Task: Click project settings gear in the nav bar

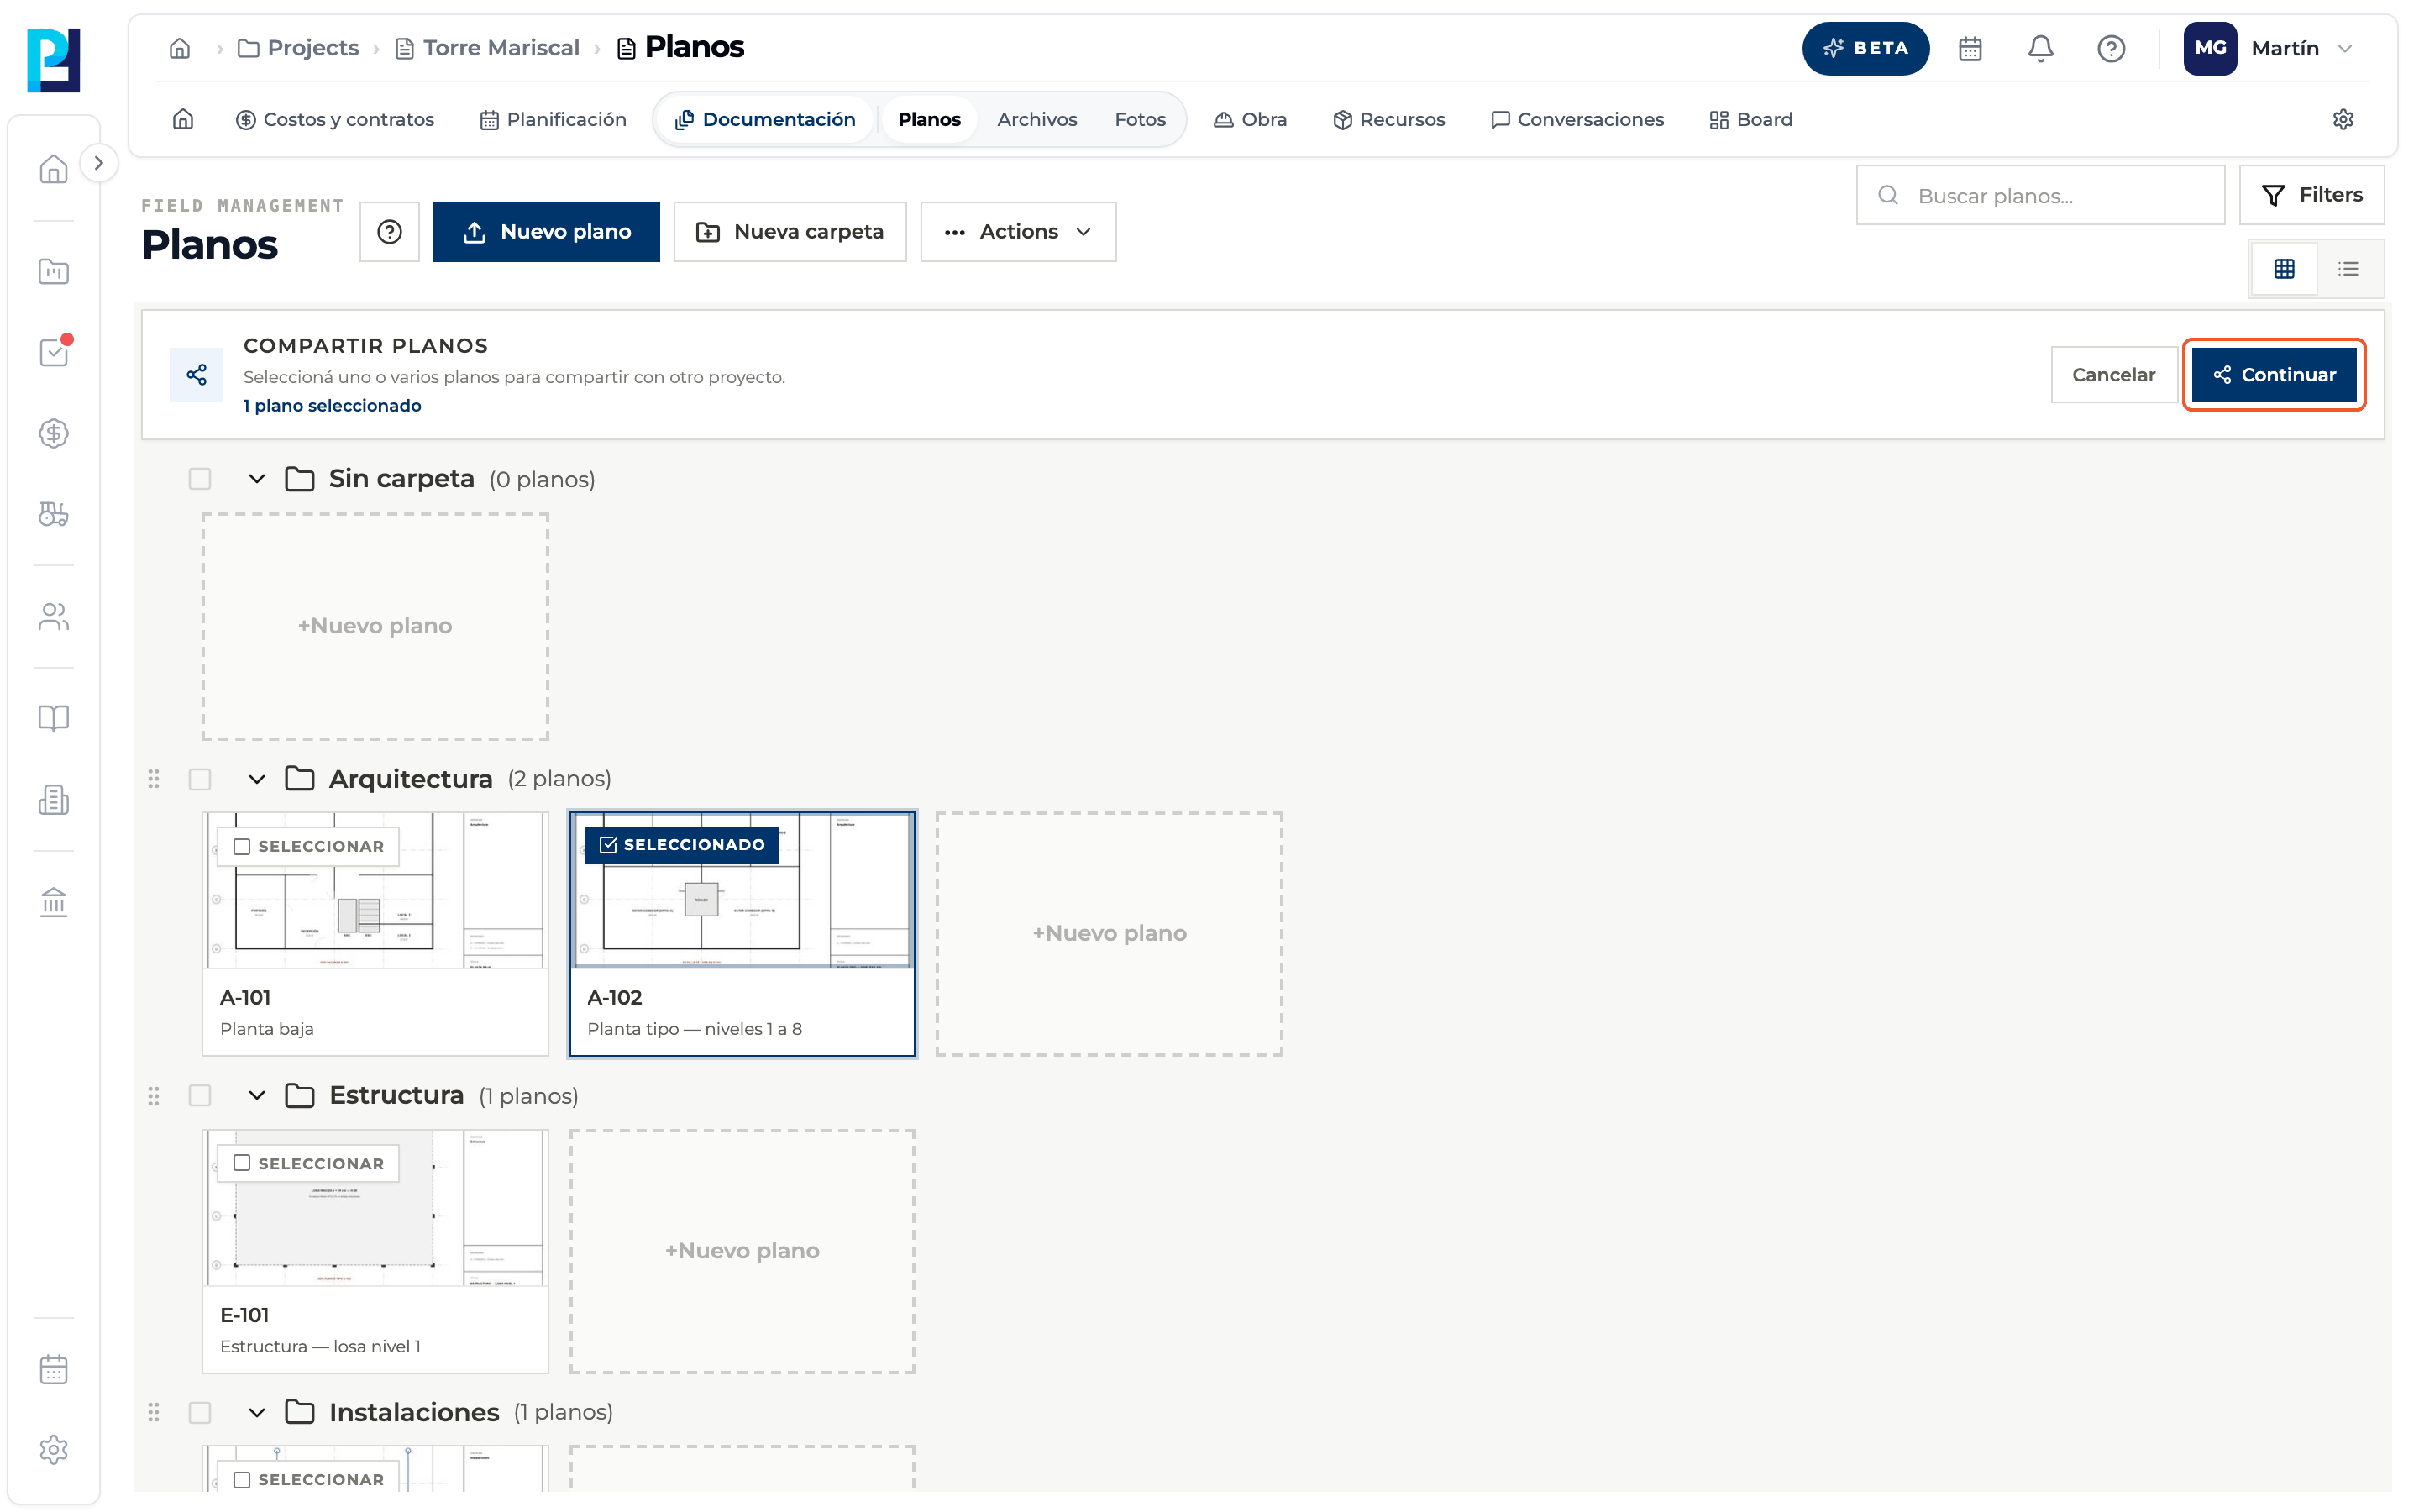Action: coord(2343,120)
